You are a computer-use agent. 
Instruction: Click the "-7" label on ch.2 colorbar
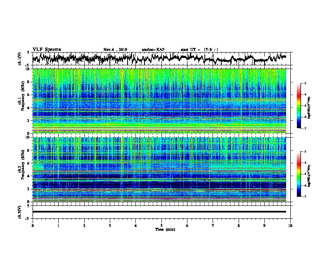click(x=304, y=196)
